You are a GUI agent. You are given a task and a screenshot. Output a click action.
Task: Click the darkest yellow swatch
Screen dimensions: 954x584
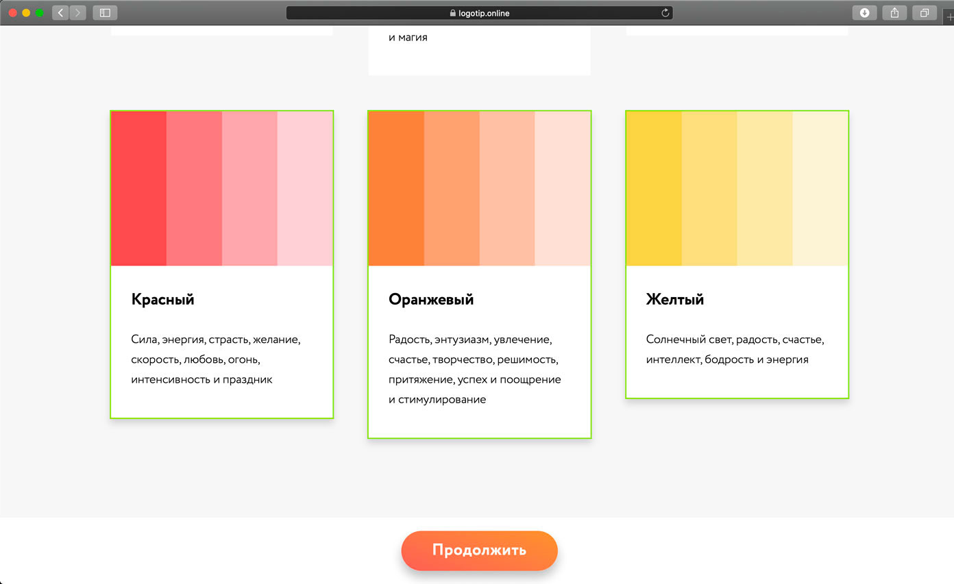[x=654, y=188]
